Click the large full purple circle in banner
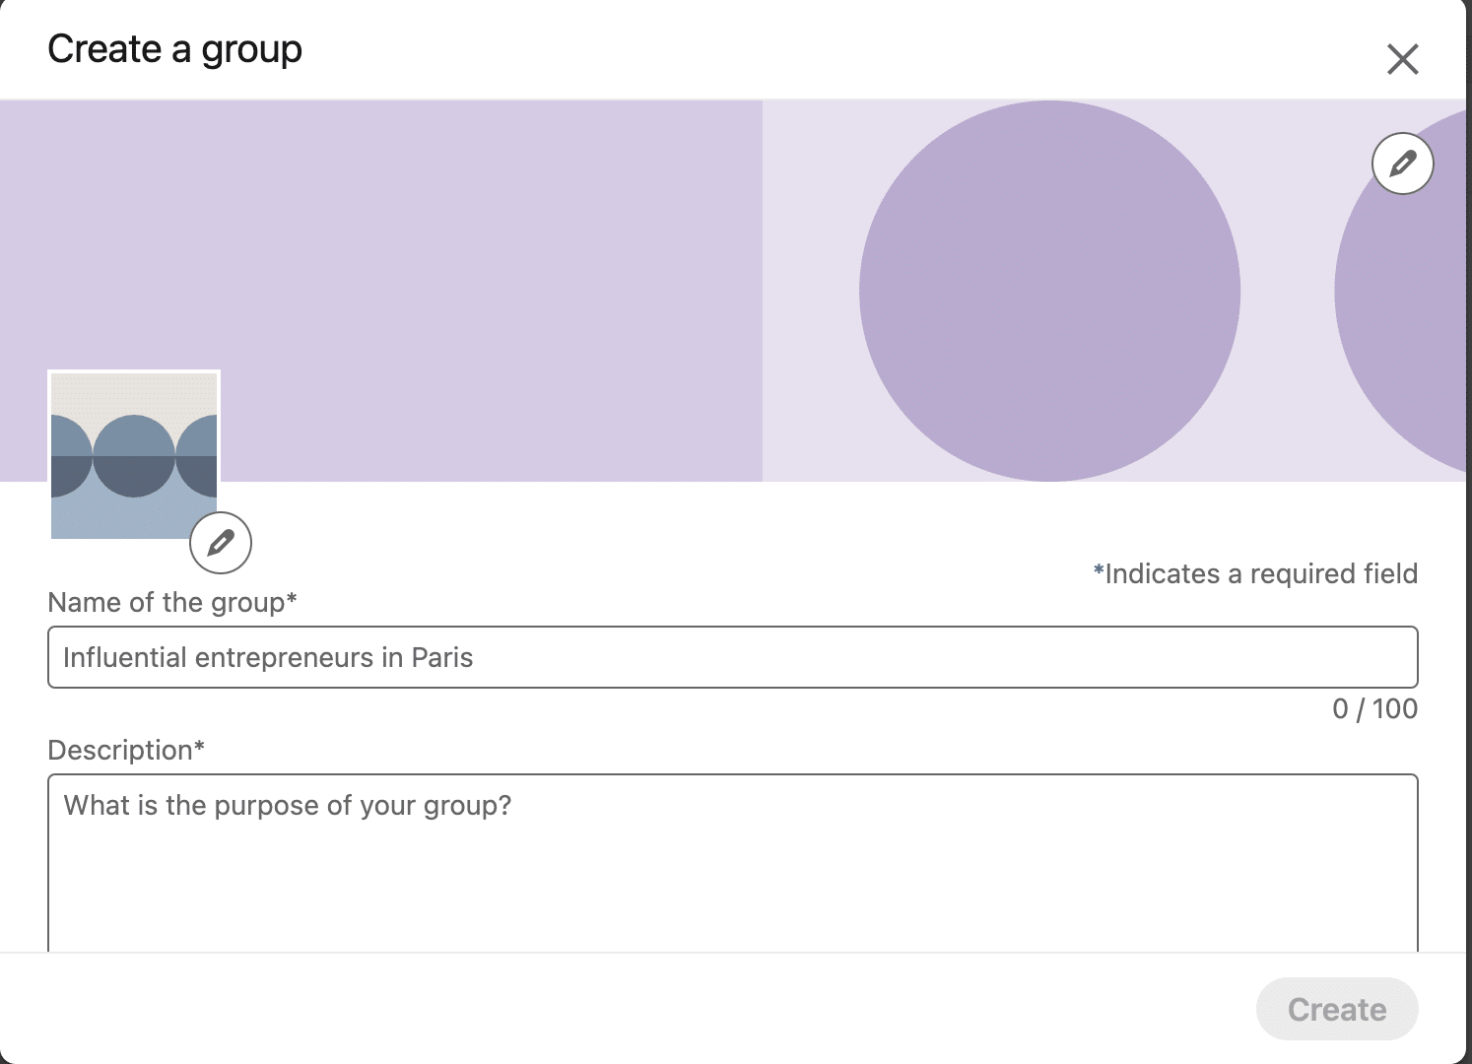The image size is (1472, 1064). click(1049, 291)
